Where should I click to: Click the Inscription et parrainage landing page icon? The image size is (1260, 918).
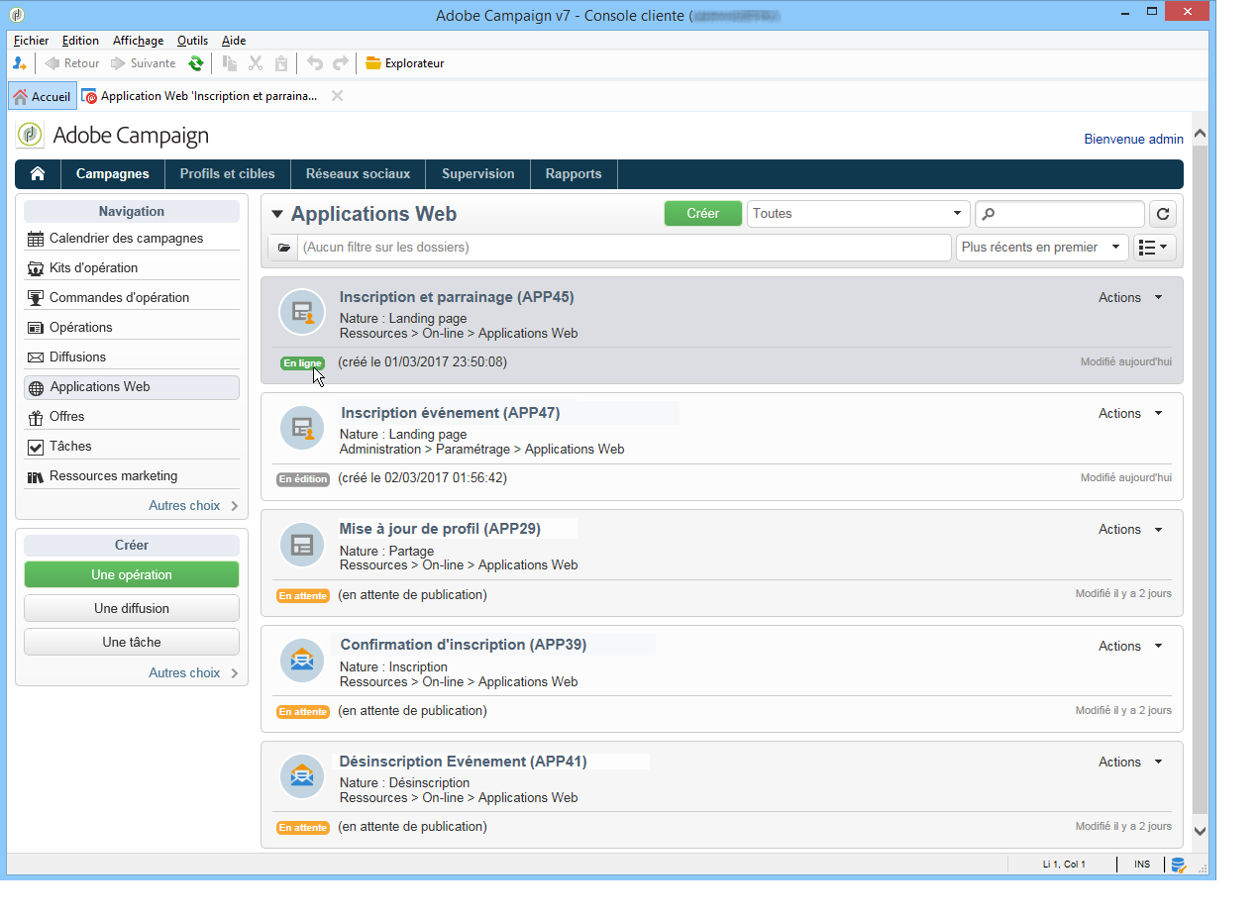tap(302, 312)
